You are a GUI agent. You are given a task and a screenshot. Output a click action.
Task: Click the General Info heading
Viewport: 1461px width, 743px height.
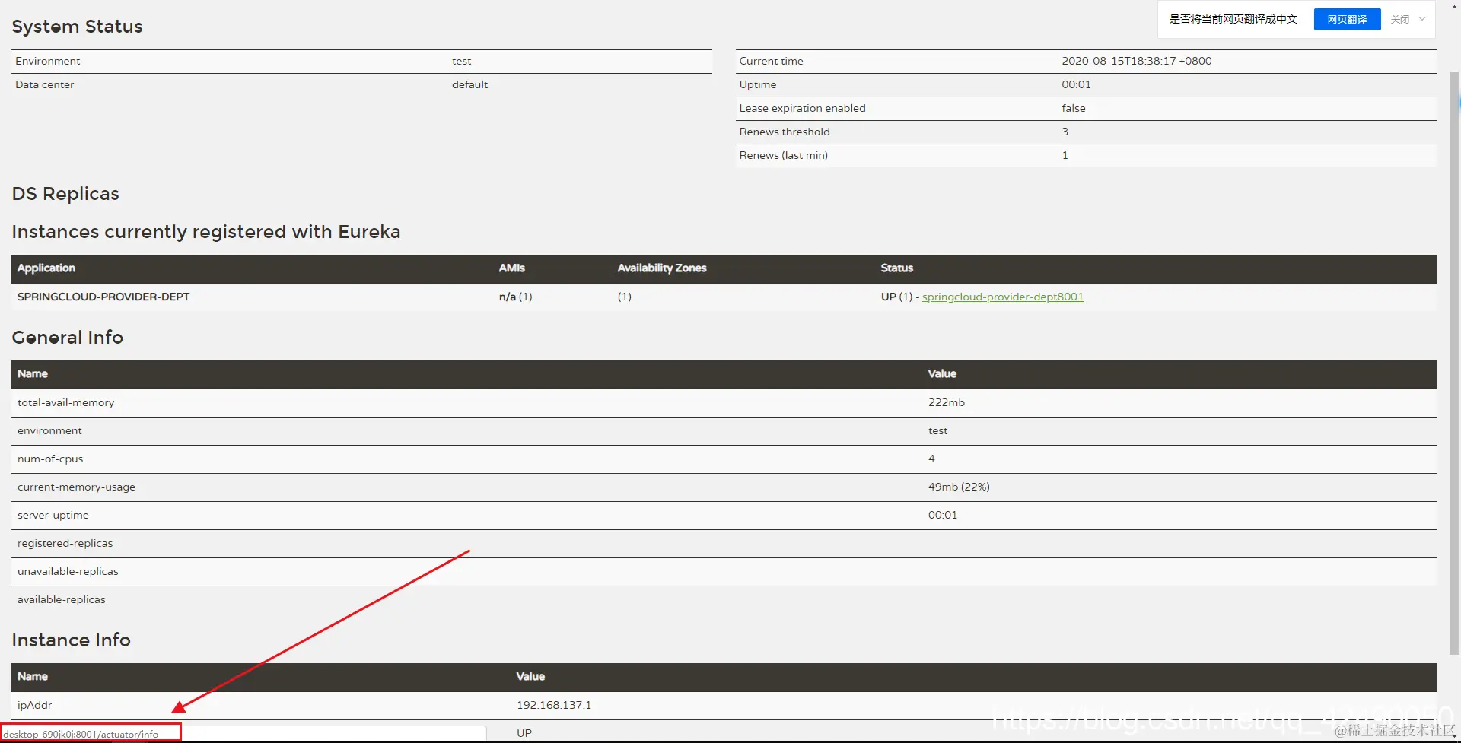pyautogui.click(x=68, y=338)
